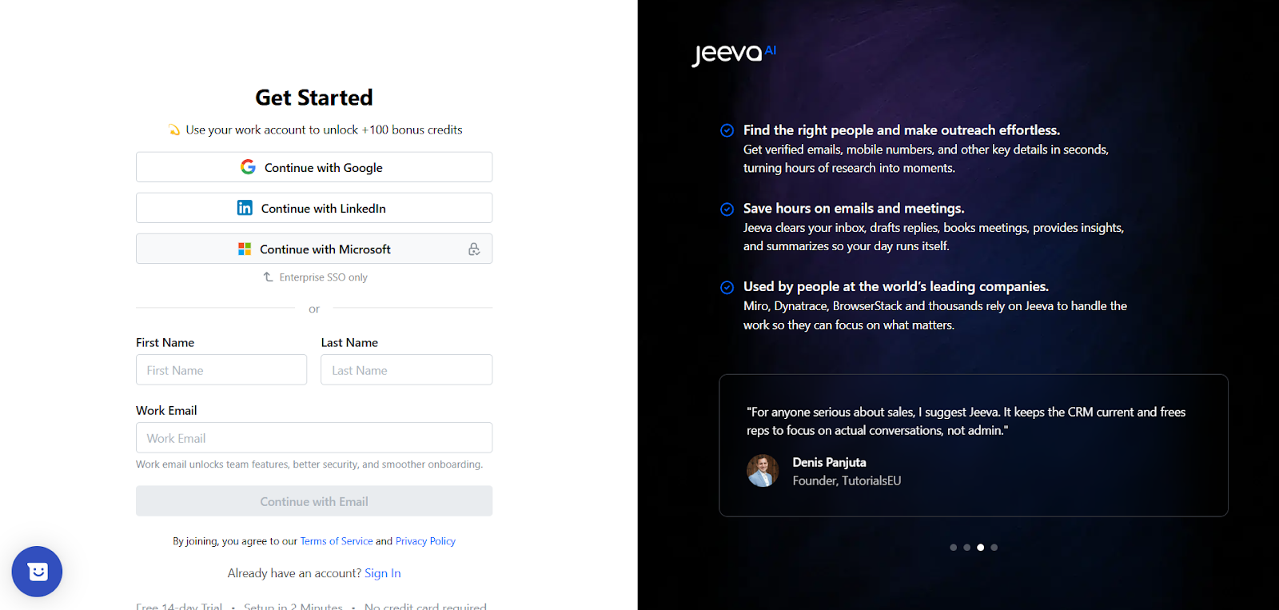This screenshot has width=1279, height=610.
Task: Click the First Name input field
Action: point(221,369)
